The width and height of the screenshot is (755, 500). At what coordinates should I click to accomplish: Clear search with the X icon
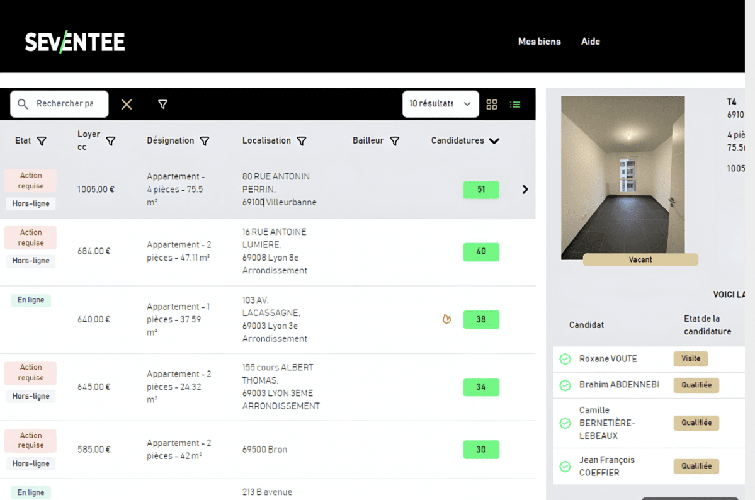click(x=127, y=105)
